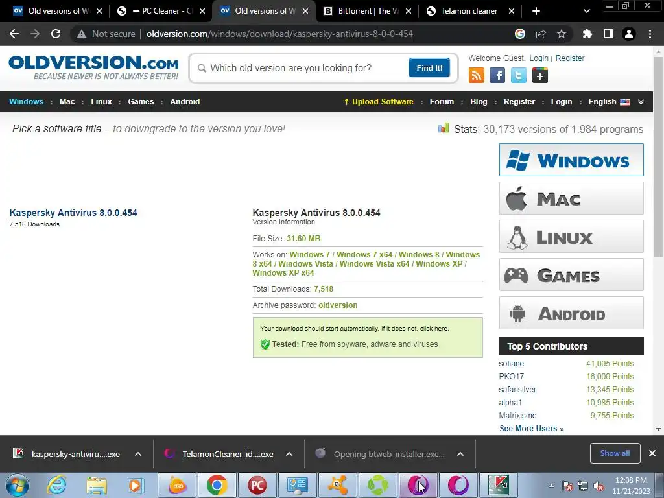Open the tab search dropdown arrow
Screen dimensions: 664x498
click(x=586, y=11)
